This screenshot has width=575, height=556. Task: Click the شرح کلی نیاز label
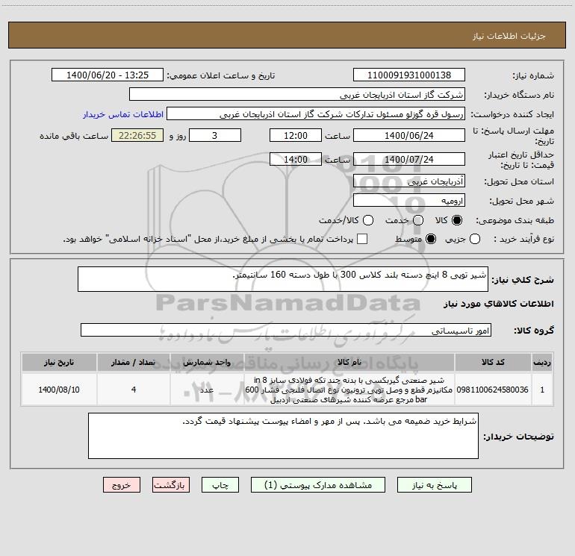click(x=523, y=280)
